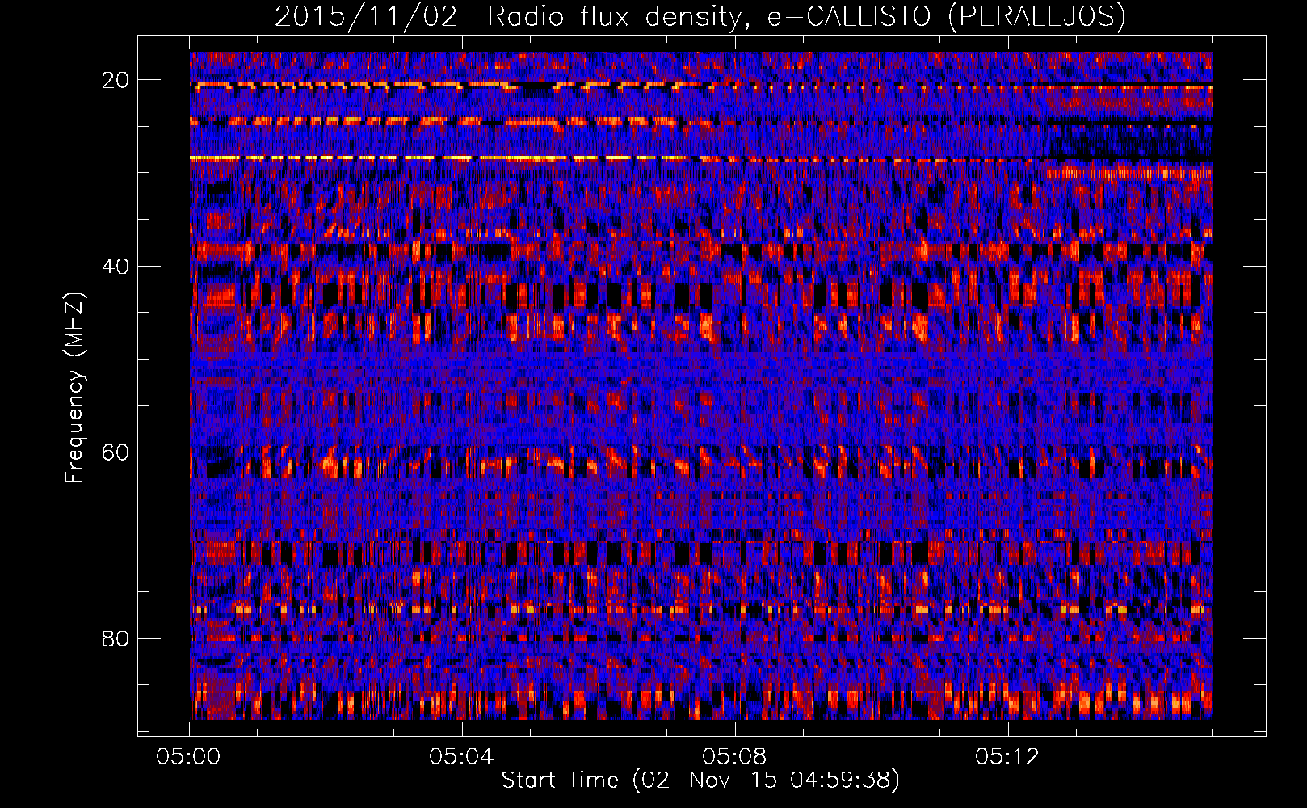The width and height of the screenshot is (1307, 808).
Task: Click the 05:12 time tick label
Action: point(1007,757)
